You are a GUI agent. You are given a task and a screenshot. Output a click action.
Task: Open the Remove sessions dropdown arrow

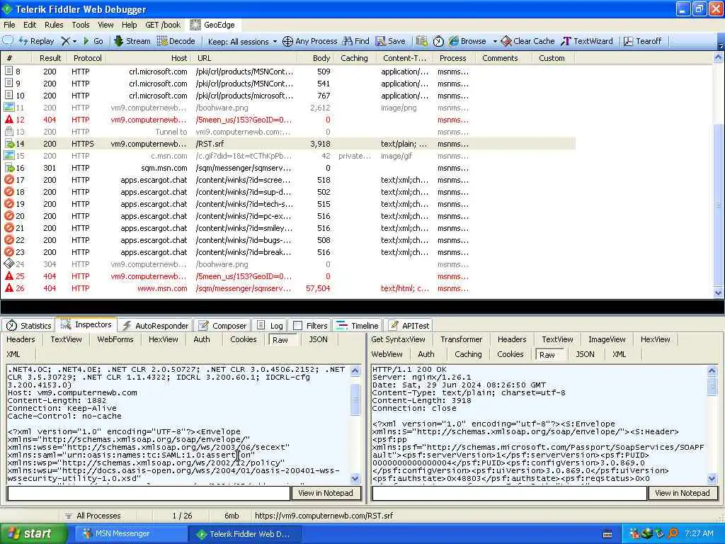[74, 42]
